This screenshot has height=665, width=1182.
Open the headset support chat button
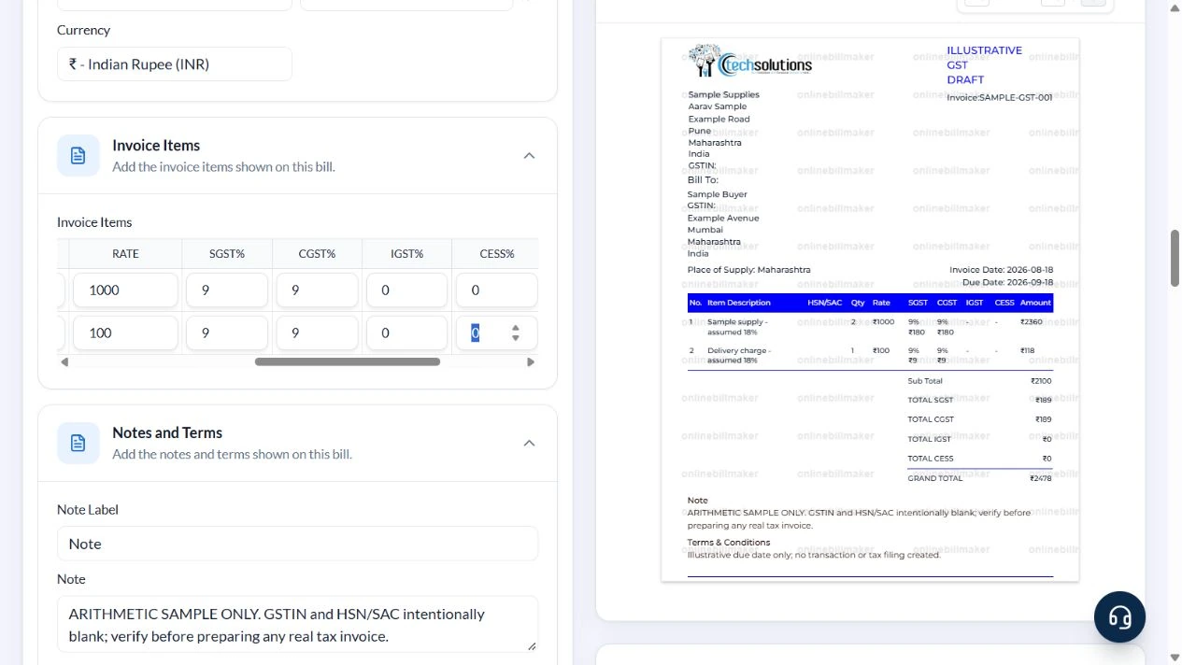pyautogui.click(x=1119, y=616)
